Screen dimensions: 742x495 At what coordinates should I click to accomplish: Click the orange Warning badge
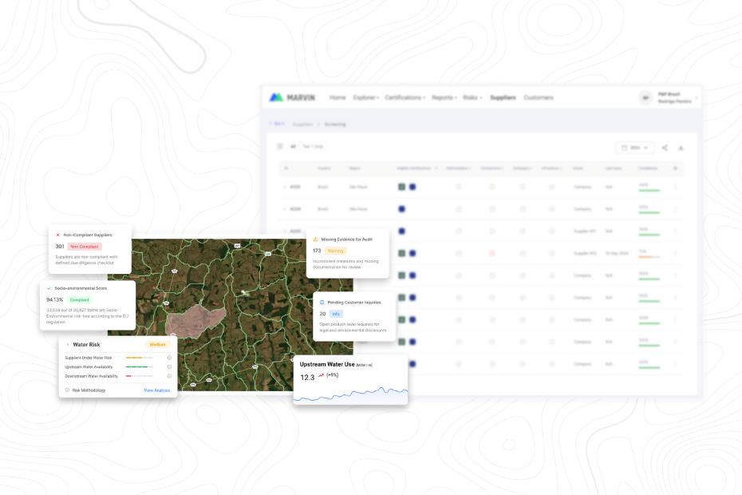336,251
